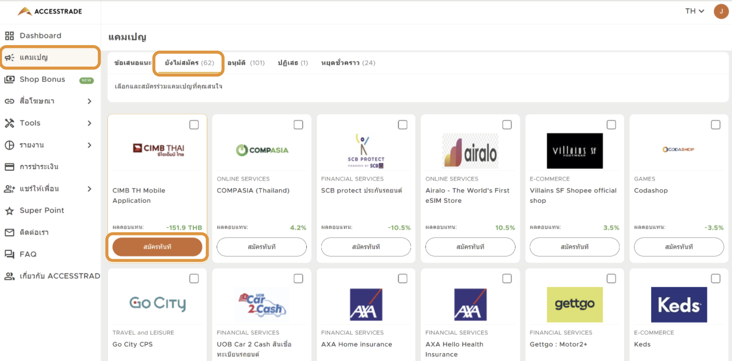
Task: Switch to the หยุดชั่วคราว (24) tab
Action: point(348,63)
